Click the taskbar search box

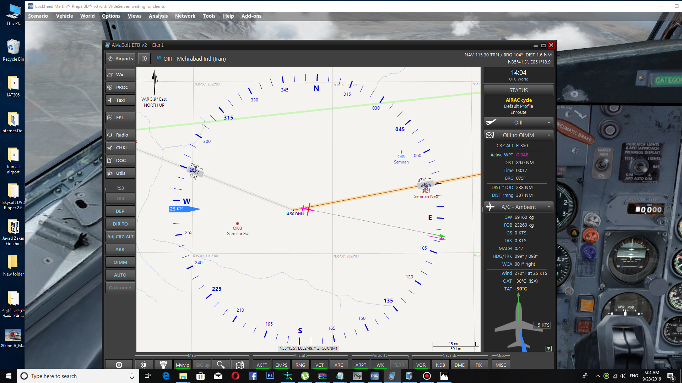(x=78, y=376)
